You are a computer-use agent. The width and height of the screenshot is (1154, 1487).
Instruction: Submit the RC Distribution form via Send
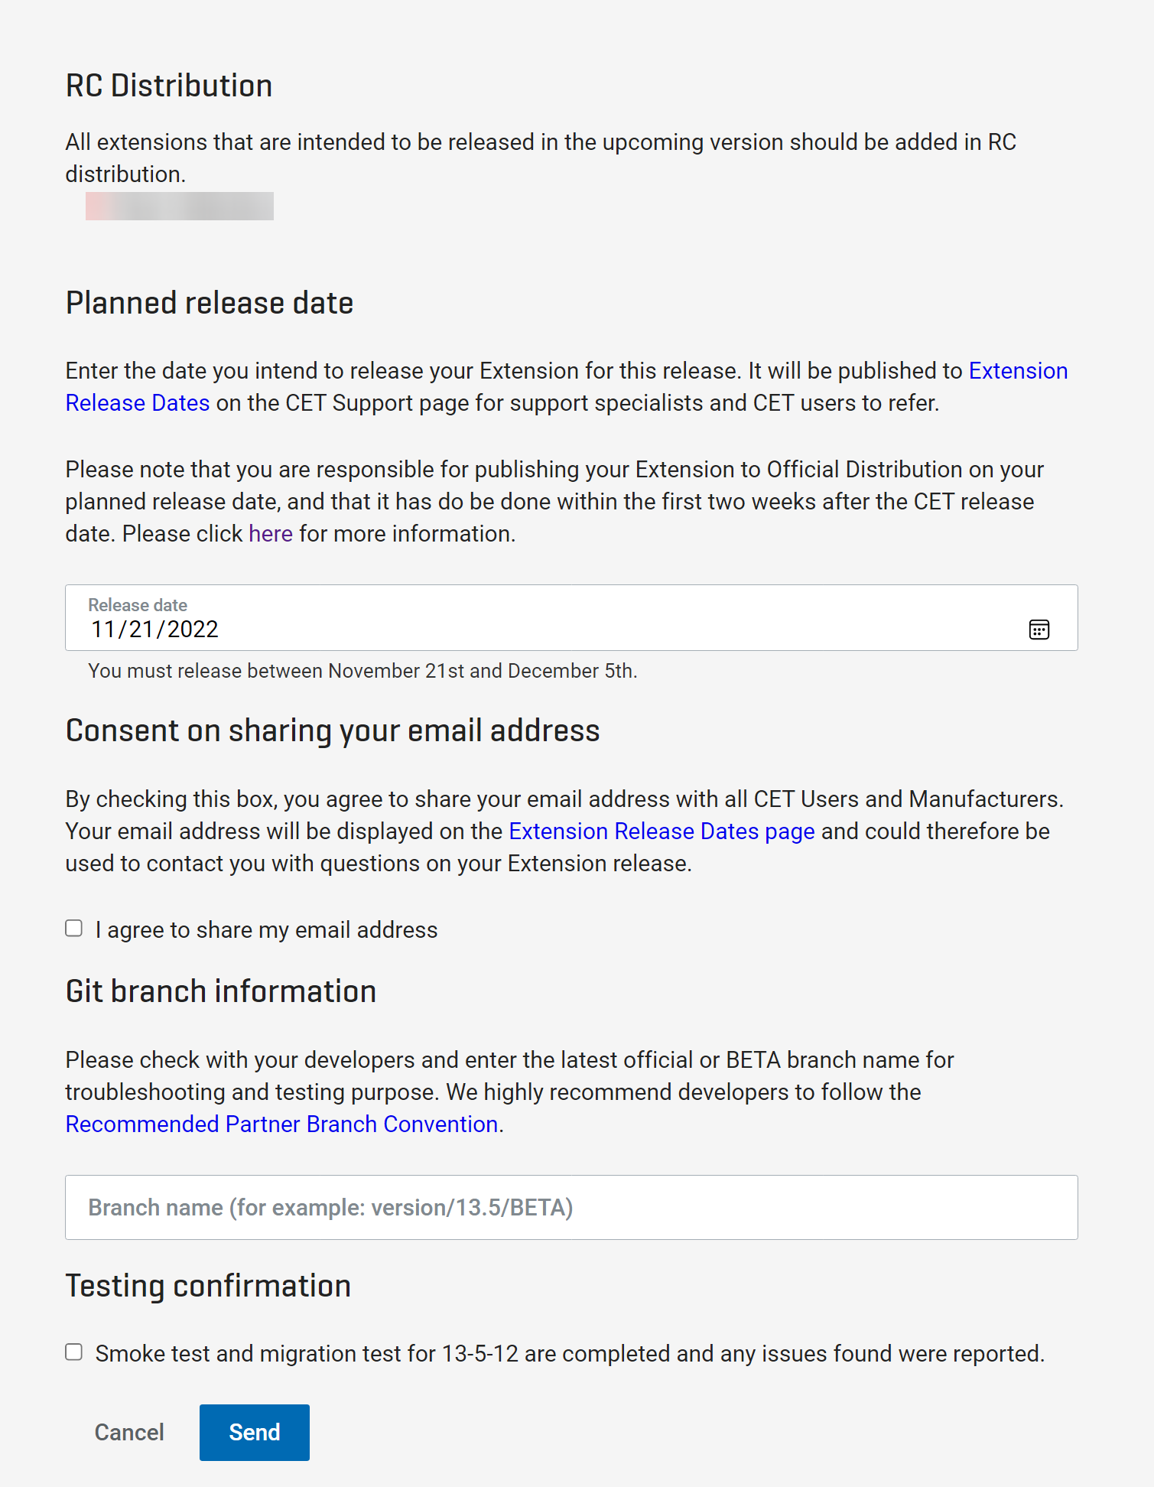pyautogui.click(x=254, y=1432)
